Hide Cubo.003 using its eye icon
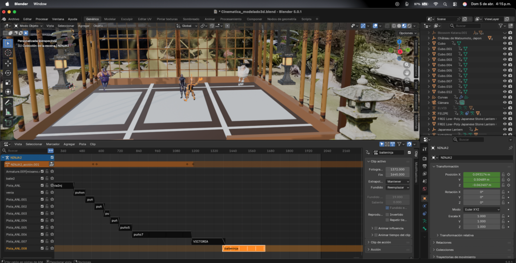This screenshot has width=516, height=263. coord(504,59)
